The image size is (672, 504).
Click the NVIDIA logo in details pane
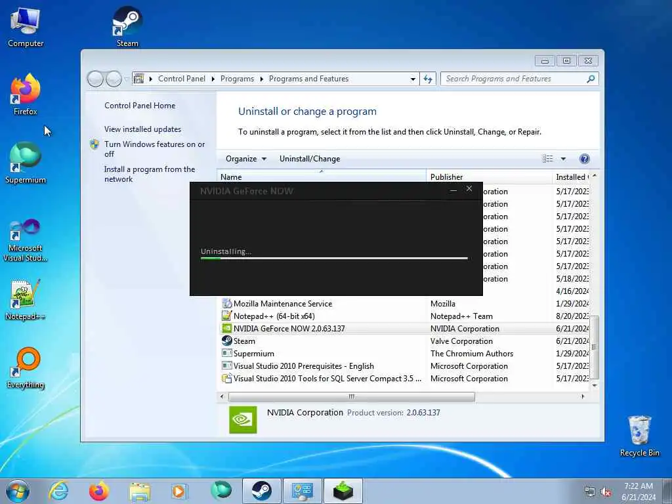coord(243,419)
